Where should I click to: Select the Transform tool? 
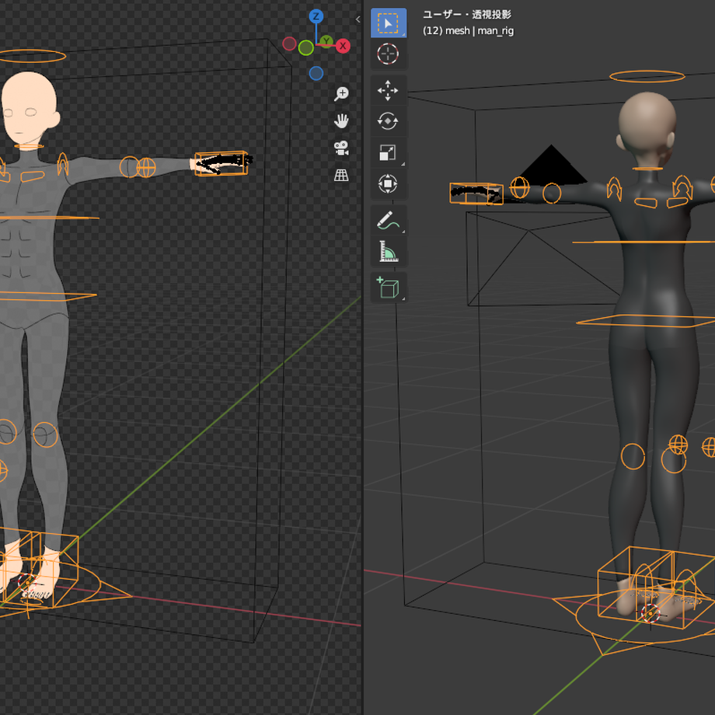click(x=389, y=184)
